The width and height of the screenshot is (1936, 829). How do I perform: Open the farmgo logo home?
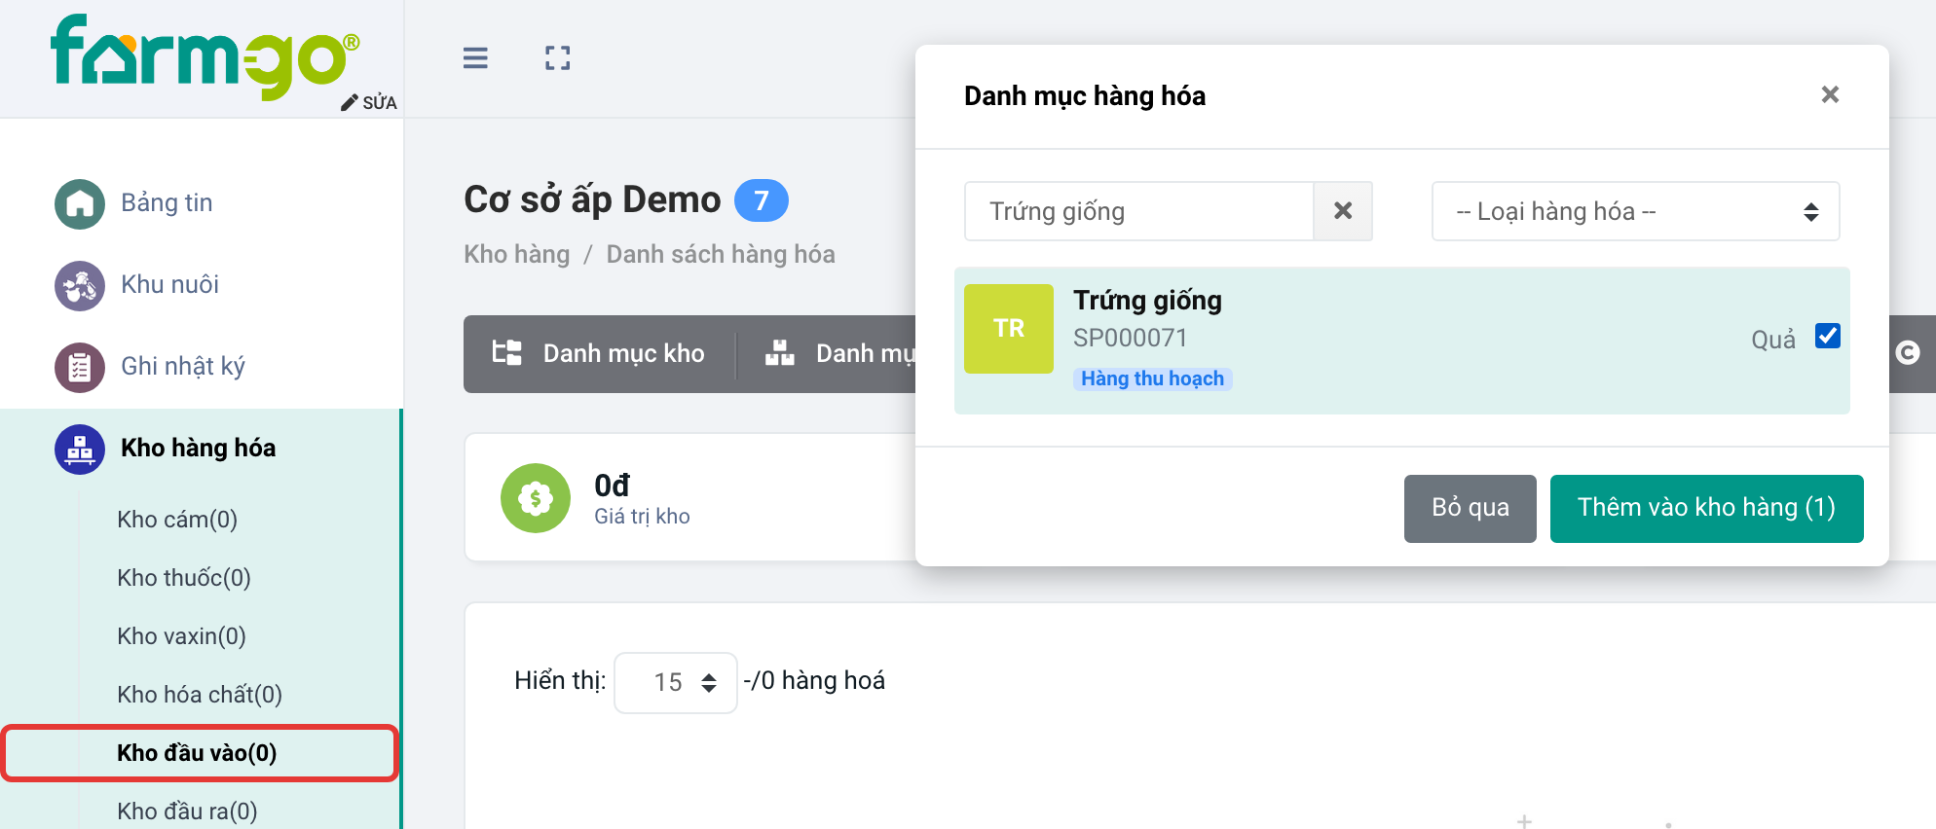[x=205, y=55]
